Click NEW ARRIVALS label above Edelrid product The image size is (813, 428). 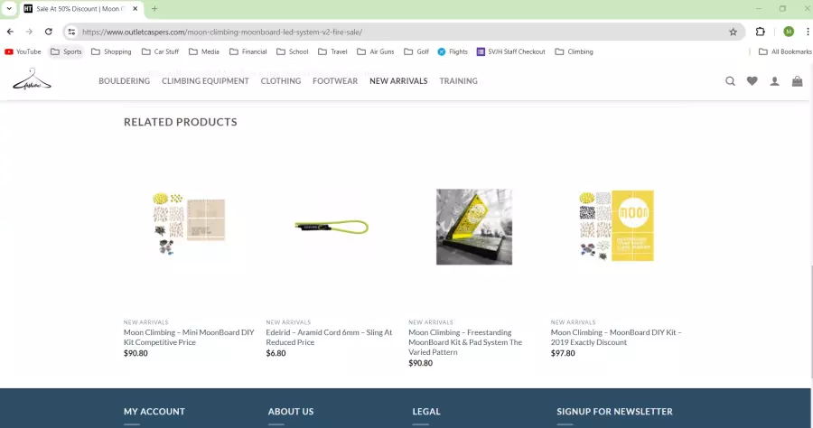288,322
